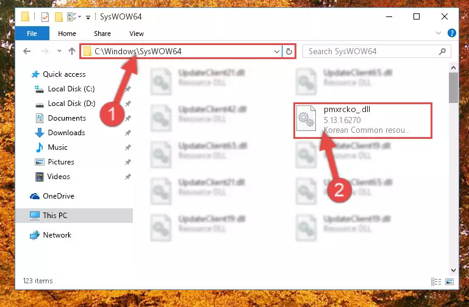Click the Search SysWOW64 field

click(376, 51)
